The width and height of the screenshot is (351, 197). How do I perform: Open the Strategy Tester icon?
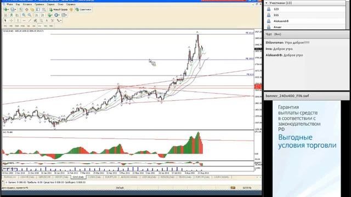[44, 9]
